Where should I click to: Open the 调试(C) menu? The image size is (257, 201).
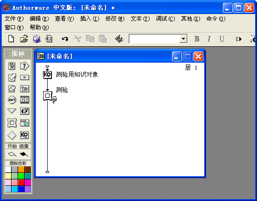(x=165, y=19)
